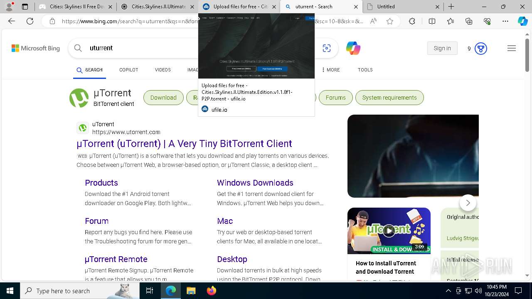Select the COPILOT search tab
The height and width of the screenshot is (299, 532).
(128, 70)
